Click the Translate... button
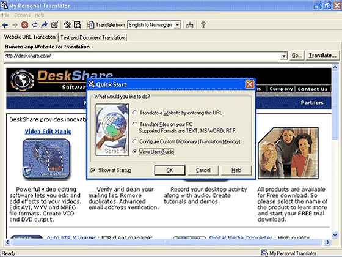 [322, 56]
